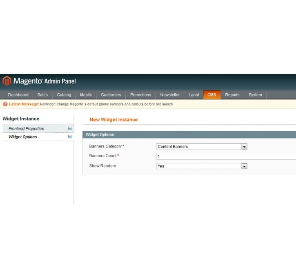The width and height of the screenshot is (296, 277).
Task: Open the Promotions menu
Action: pyautogui.click(x=140, y=95)
